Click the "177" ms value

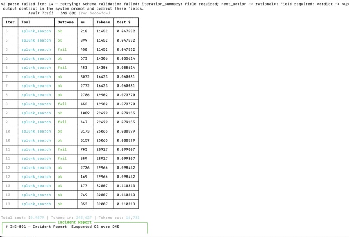tap(84, 186)
